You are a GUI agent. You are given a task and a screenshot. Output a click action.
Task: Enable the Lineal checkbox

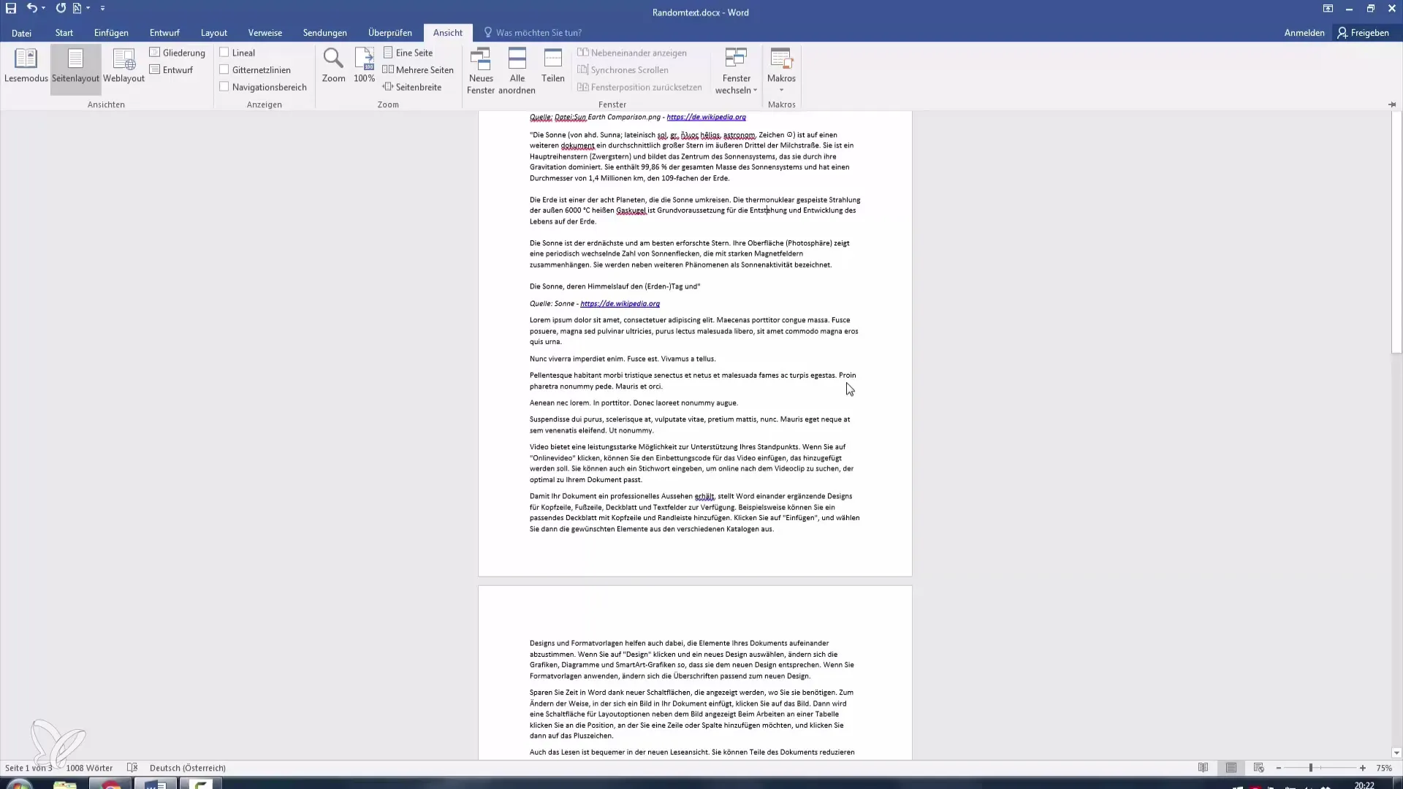point(224,53)
